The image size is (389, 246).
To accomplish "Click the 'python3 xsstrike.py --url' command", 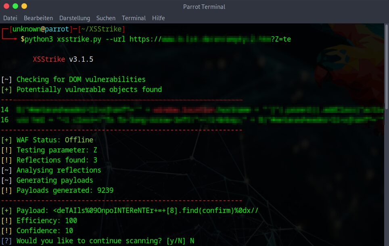I will pyautogui.click(x=75, y=39).
